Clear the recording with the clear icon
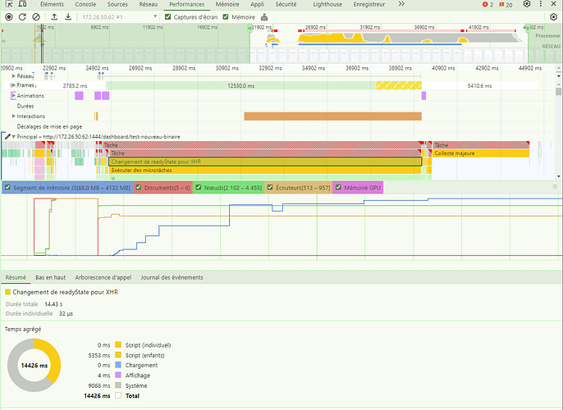The height and width of the screenshot is (410, 563). pos(37,16)
